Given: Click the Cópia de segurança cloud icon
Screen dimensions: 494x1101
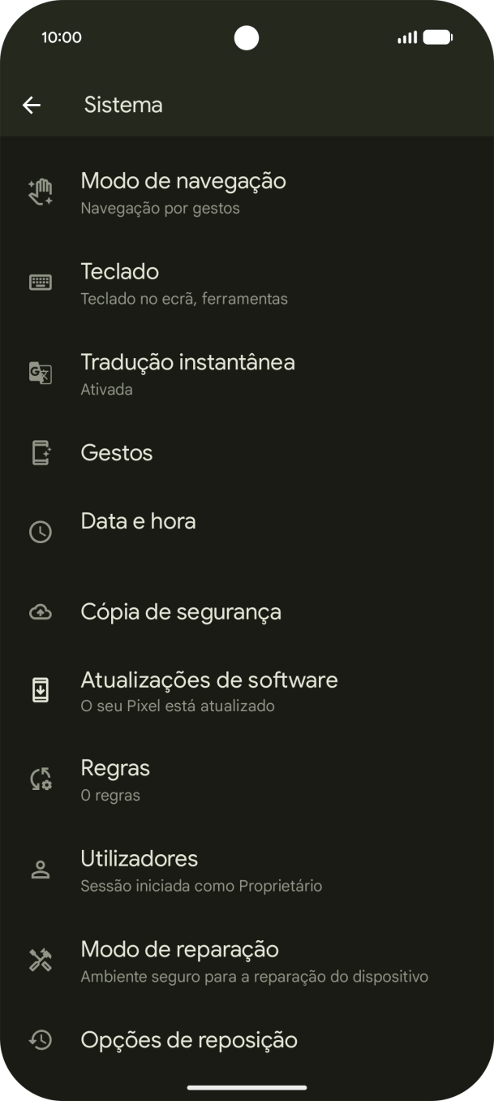Looking at the screenshot, I should [40, 612].
